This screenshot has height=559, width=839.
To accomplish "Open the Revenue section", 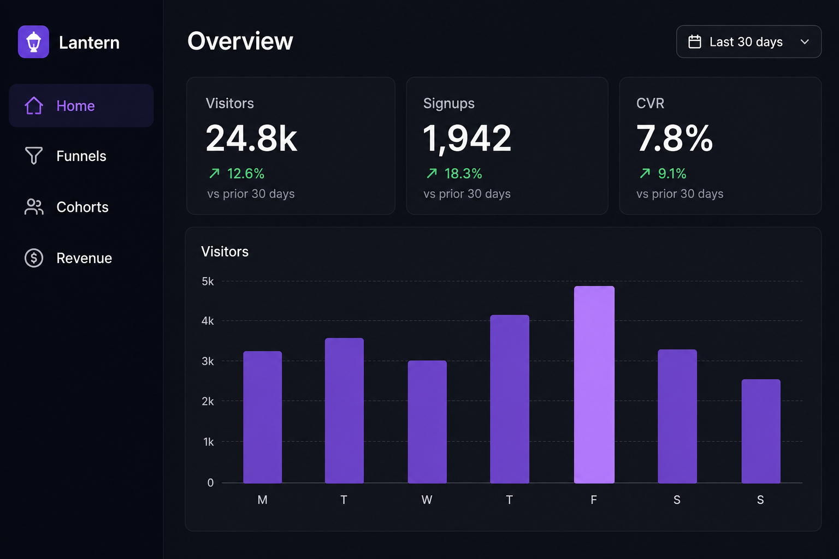I will pos(81,258).
